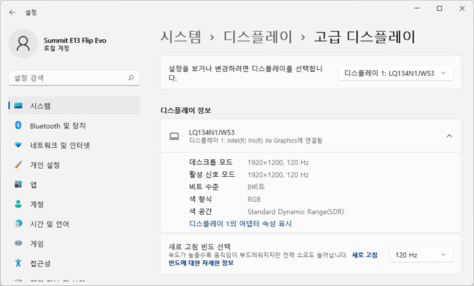
Task: Collapse the LQ134N1JW53 display info section
Action: pyautogui.click(x=449, y=136)
